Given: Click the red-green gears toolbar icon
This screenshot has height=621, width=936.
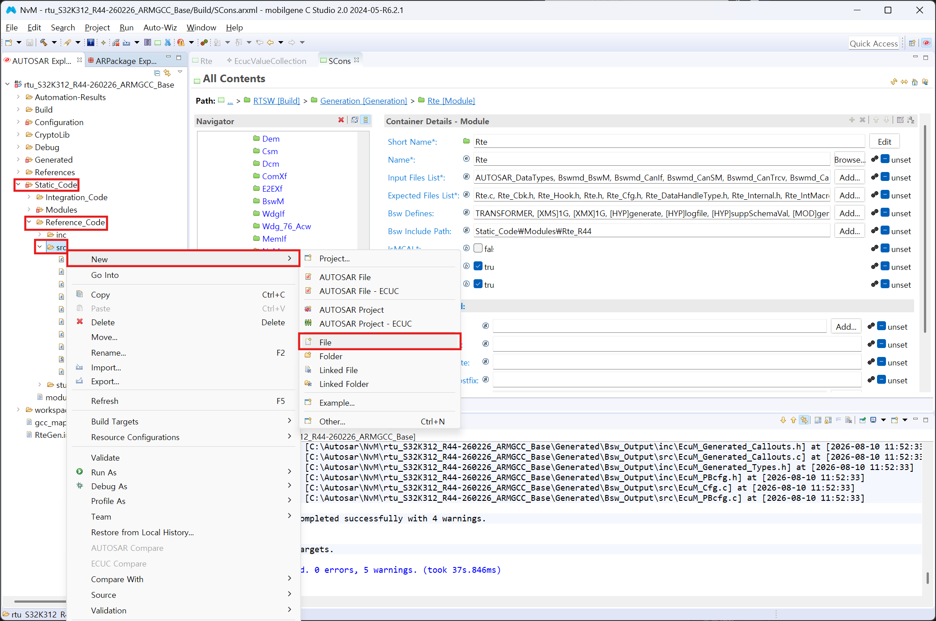Looking at the screenshot, I should [204, 42].
